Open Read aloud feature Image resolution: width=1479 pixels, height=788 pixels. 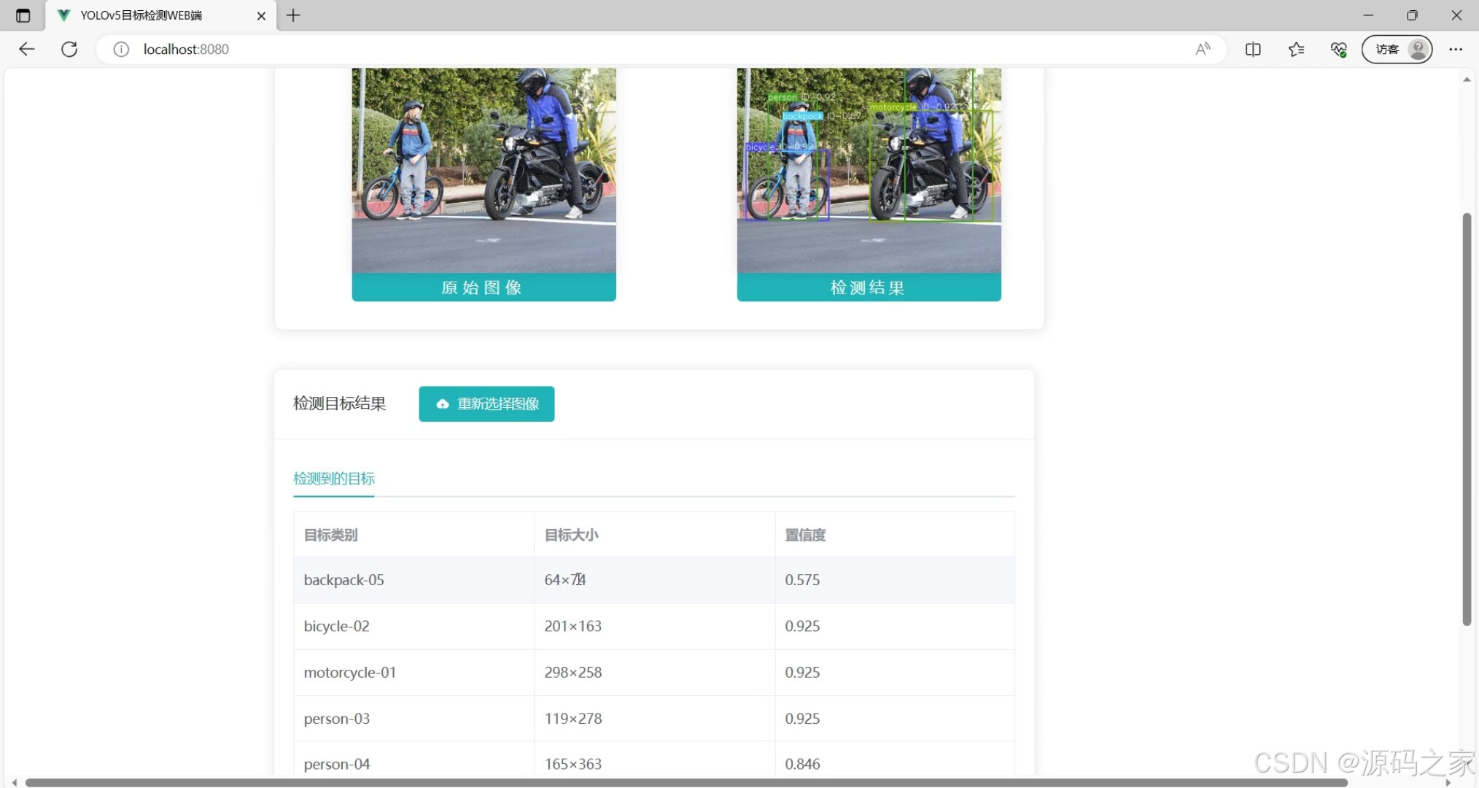coord(1203,49)
